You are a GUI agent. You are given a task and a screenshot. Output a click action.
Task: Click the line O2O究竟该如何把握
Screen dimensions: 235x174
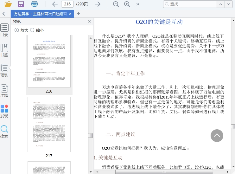pos(145,148)
